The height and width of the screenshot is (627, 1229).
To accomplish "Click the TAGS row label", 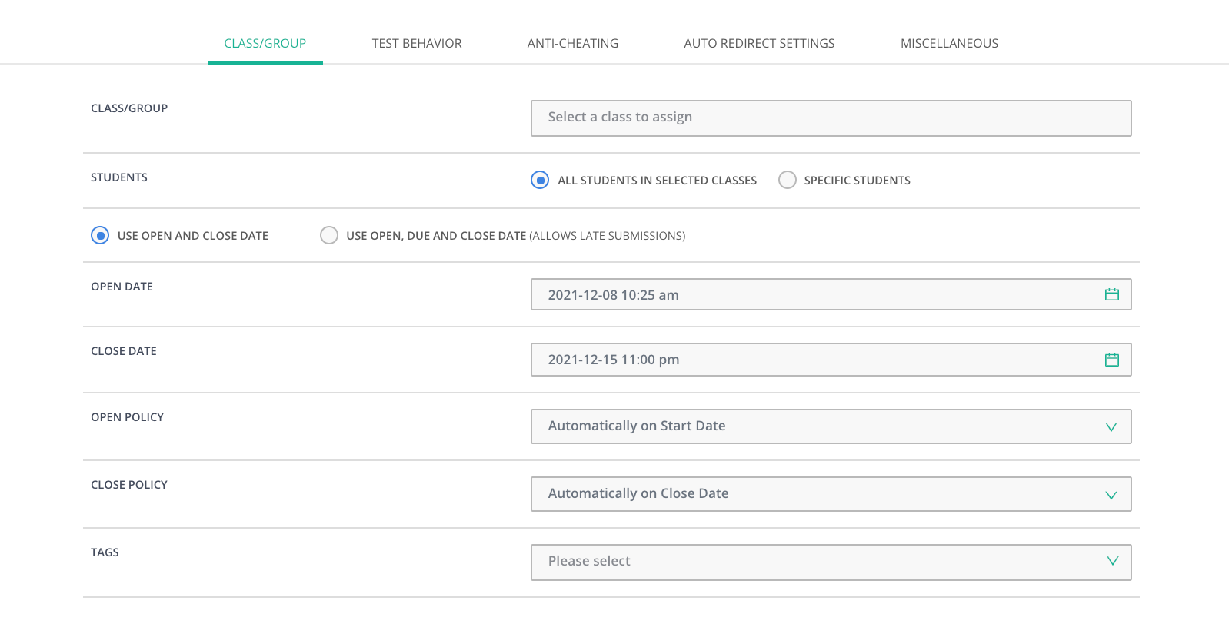I will coord(105,552).
